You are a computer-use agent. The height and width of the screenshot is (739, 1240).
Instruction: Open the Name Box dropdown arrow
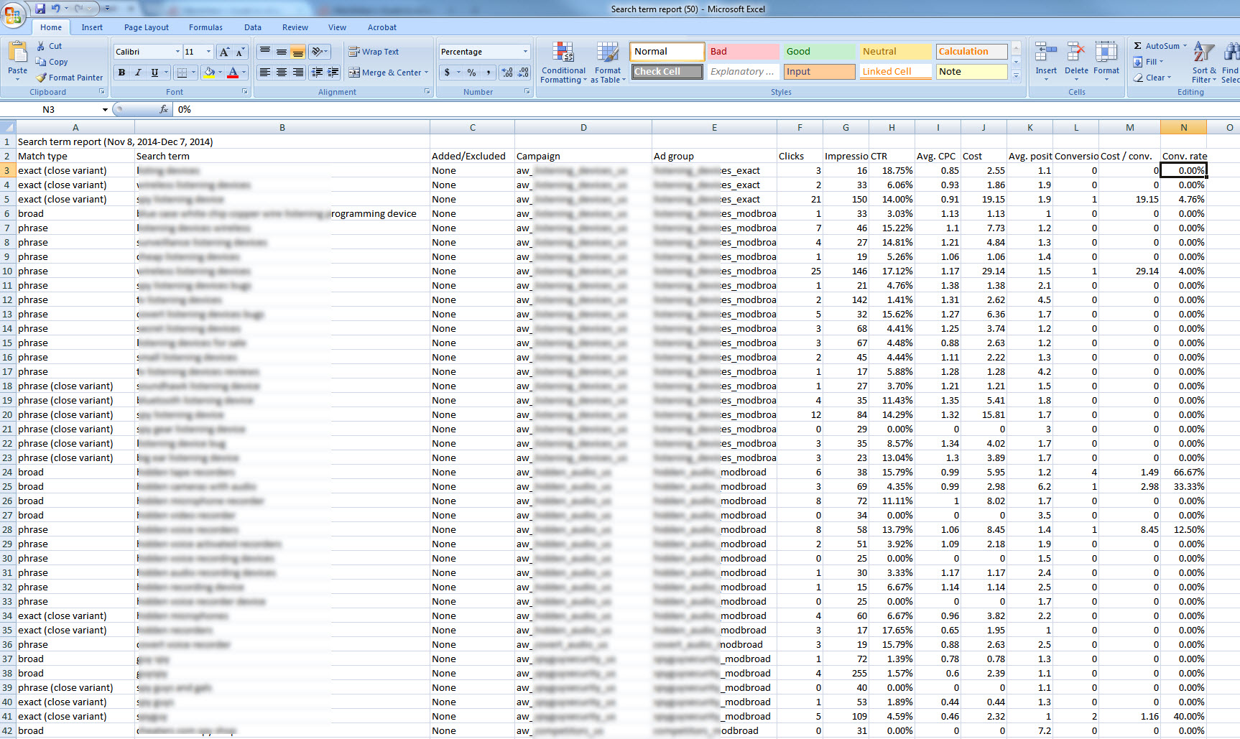(105, 110)
